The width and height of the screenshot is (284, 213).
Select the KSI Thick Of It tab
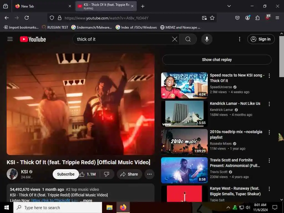pyautogui.click(x=106, y=6)
